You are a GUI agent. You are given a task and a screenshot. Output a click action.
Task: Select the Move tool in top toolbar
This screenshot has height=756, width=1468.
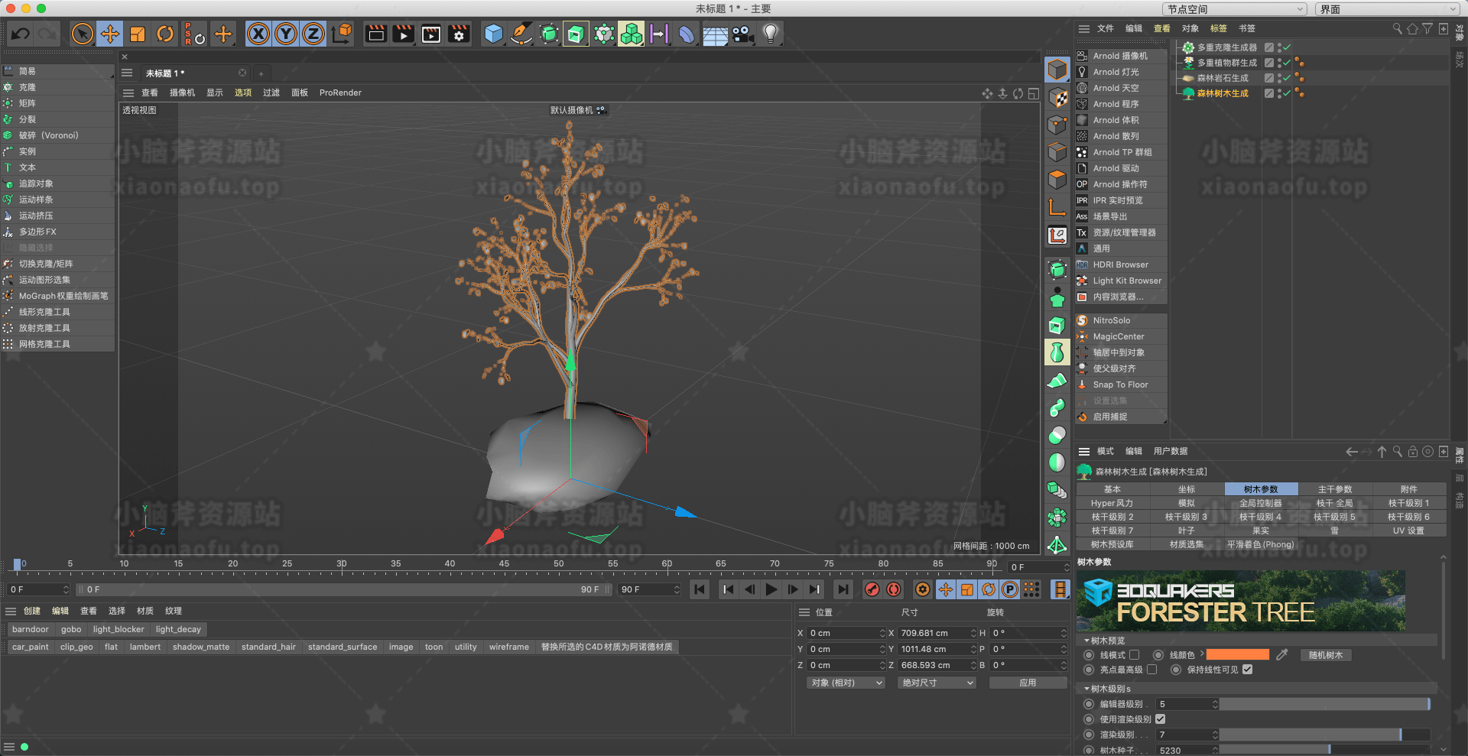(x=110, y=34)
